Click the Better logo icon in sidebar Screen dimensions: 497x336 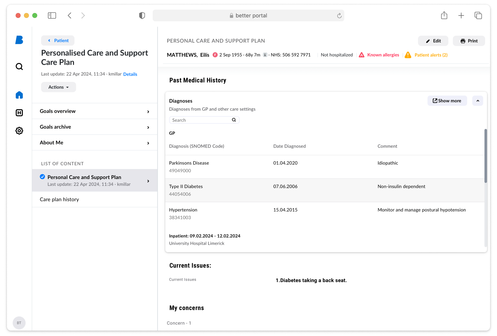(19, 40)
